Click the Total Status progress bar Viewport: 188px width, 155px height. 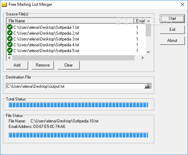tap(79, 105)
